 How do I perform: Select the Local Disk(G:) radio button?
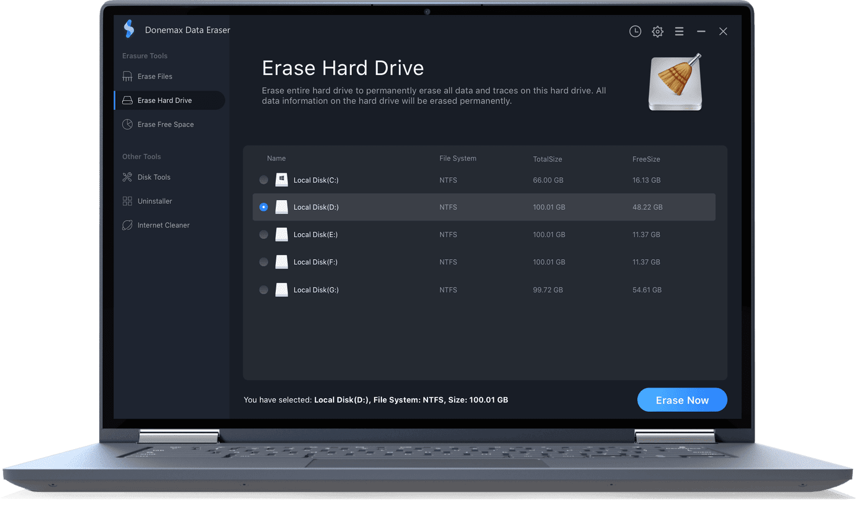coord(264,290)
